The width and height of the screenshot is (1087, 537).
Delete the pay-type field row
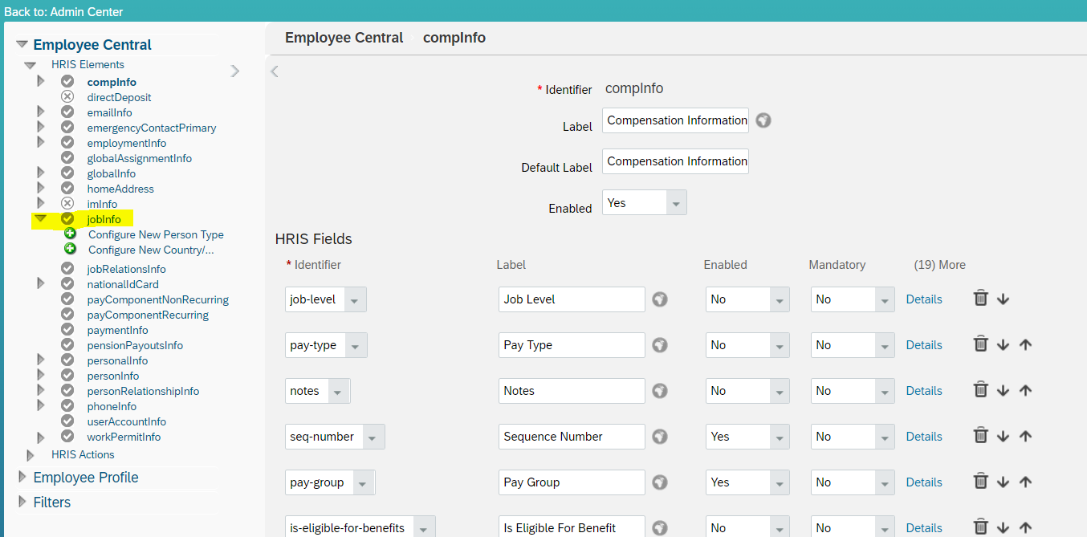(980, 344)
